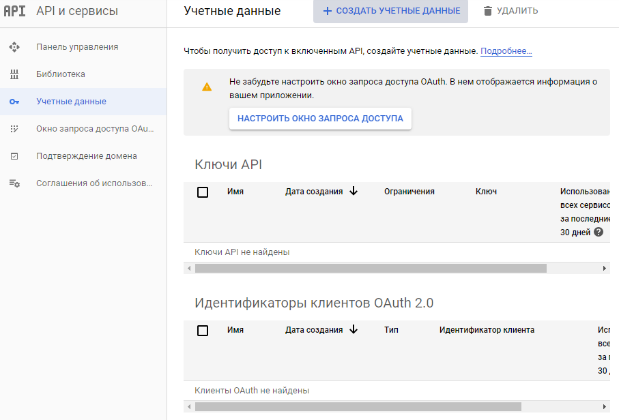The height and width of the screenshot is (420, 619).
Task: Click the OAuth consent screen sidebar icon
Action: click(x=14, y=129)
